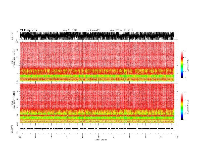Click inside the ch.1 frequency spectrogram
The width and height of the screenshot is (199, 154).
[x=97, y=61]
